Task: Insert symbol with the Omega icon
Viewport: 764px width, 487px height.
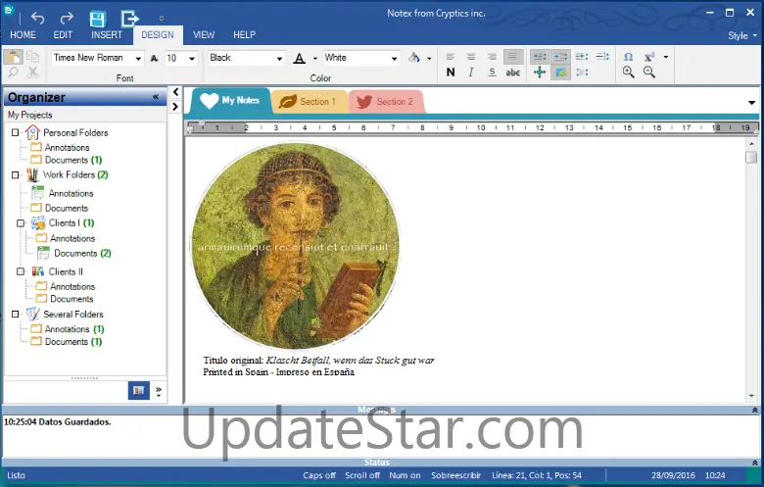Action: pyautogui.click(x=629, y=57)
